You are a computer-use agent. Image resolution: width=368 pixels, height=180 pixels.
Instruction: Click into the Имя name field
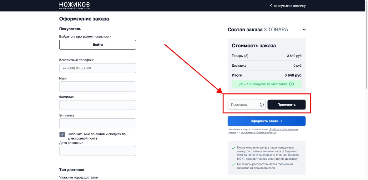pos(98,86)
